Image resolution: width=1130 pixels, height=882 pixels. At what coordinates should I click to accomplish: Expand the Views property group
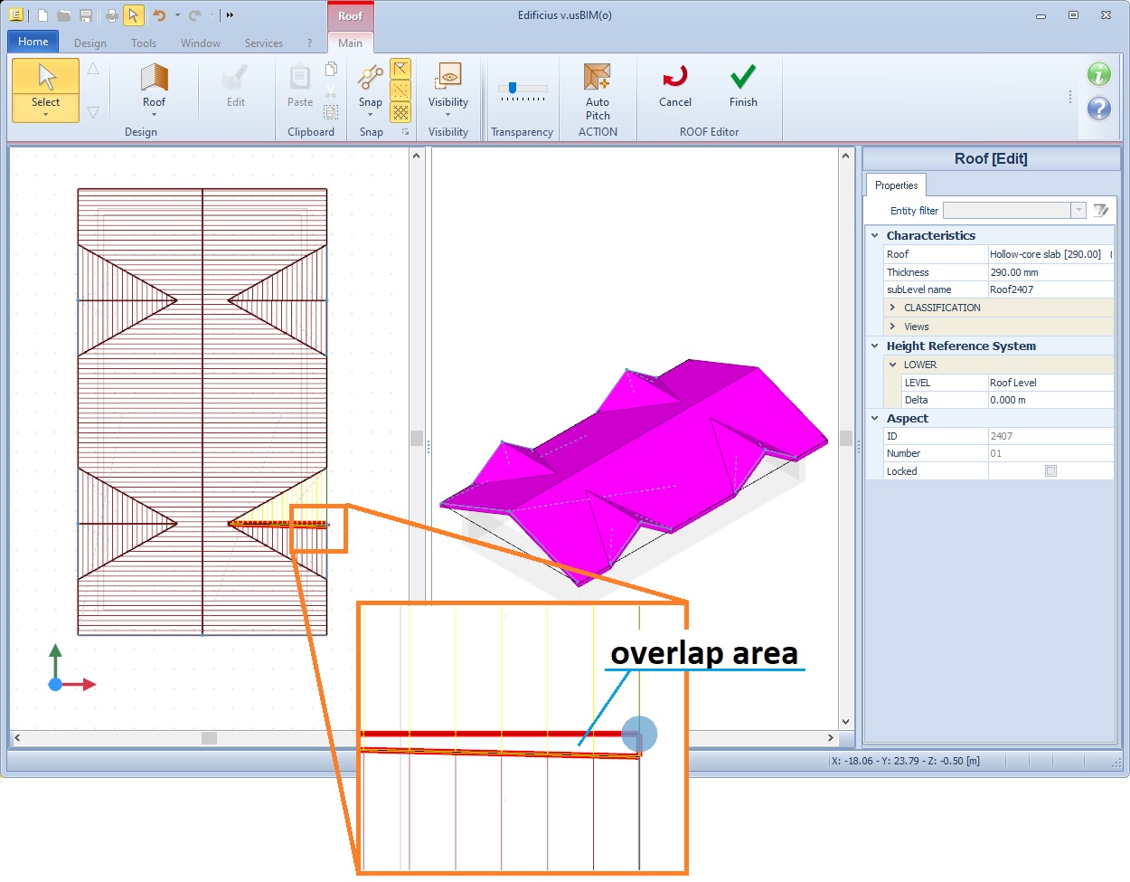coord(892,327)
